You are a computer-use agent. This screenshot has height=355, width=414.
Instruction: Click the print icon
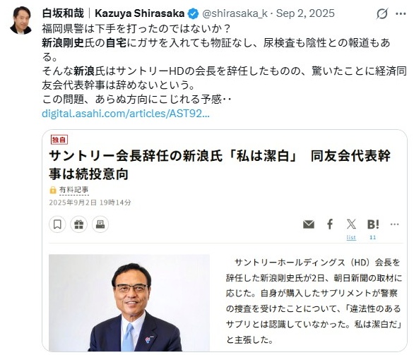[100, 224]
